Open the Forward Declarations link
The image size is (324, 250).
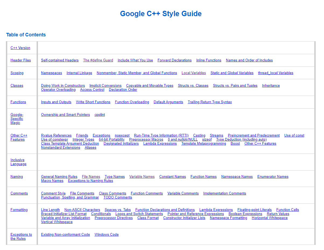[174, 60]
